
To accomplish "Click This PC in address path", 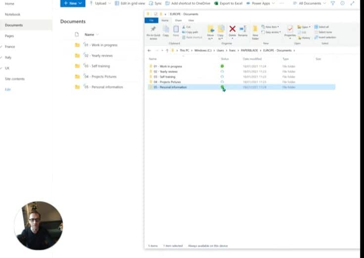I will 184,50.
